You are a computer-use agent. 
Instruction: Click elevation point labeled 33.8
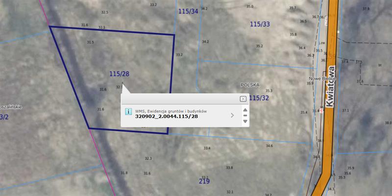(x=229, y=168)
